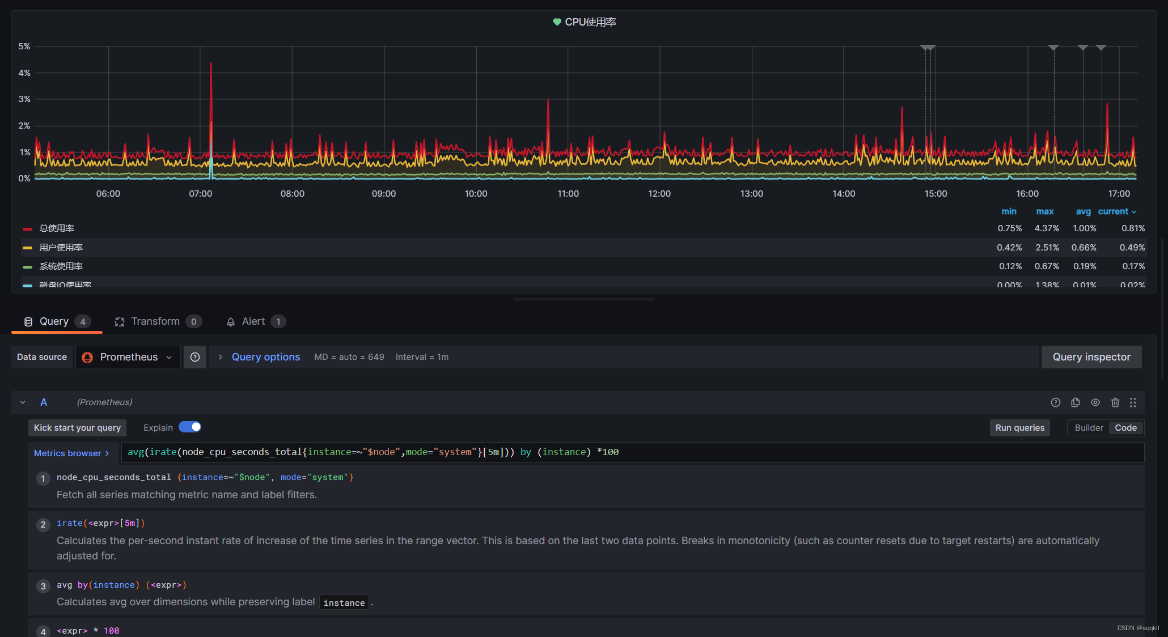This screenshot has height=637, width=1168.
Task: Click the Code mode button
Action: pyautogui.click(x=1125, y=427)
